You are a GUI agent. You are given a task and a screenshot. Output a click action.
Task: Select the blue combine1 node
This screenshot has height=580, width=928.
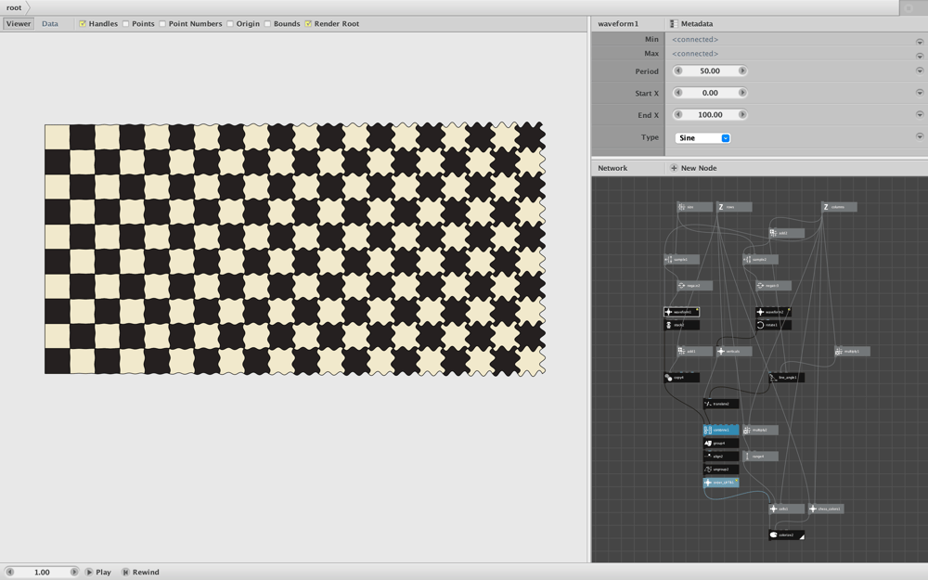click(721, 430)
